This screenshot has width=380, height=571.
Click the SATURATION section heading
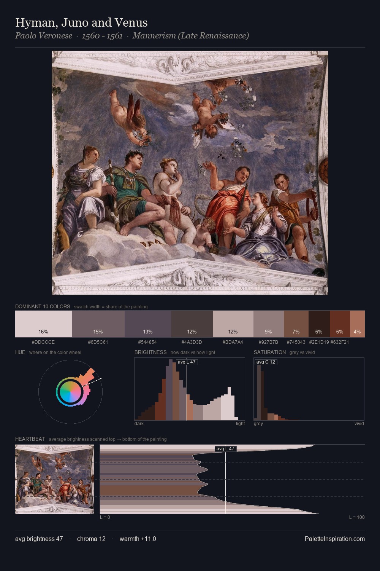270,352
